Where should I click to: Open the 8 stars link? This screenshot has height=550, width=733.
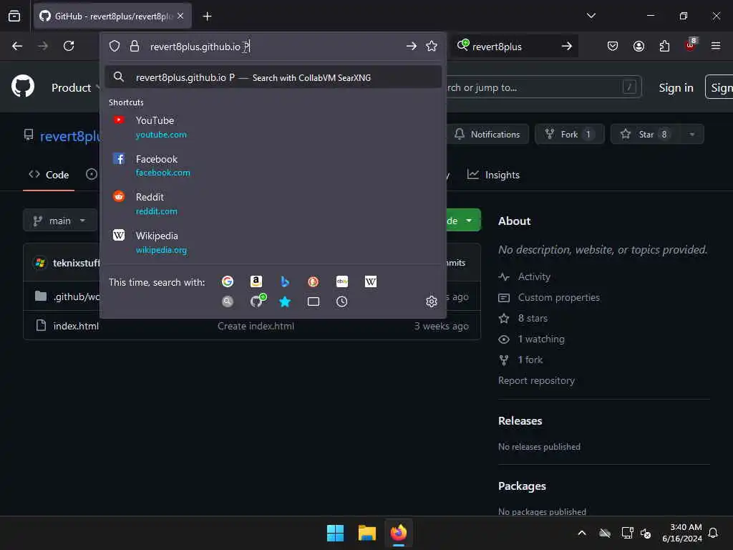point(533,318)
